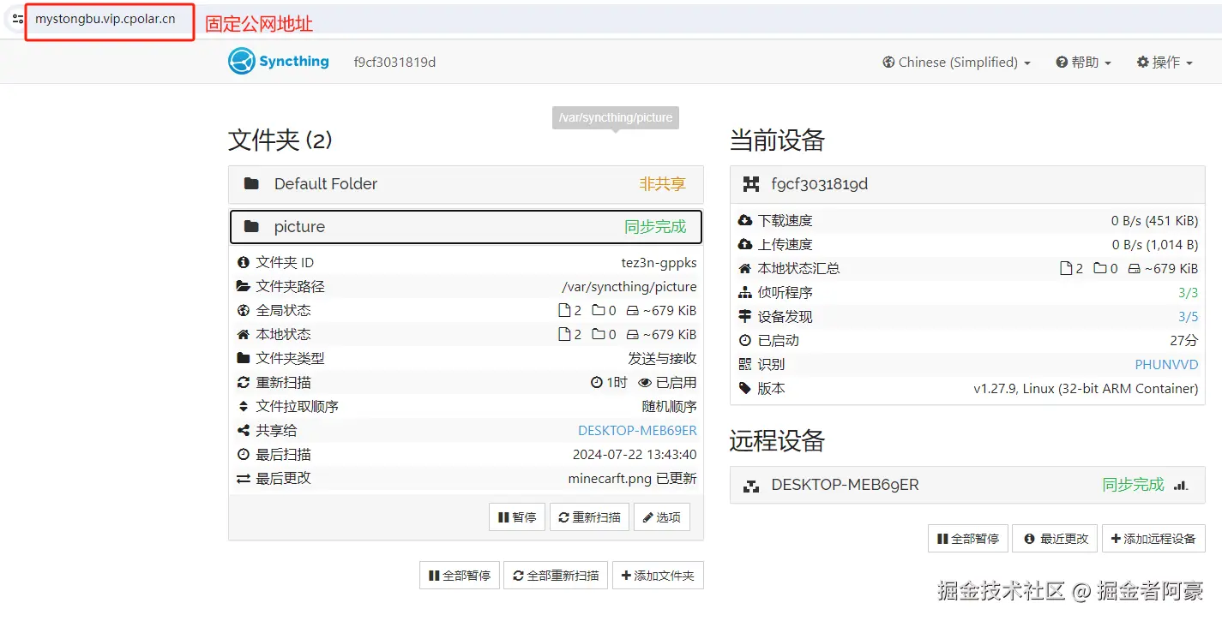The height and width of the screenshot is (621, 1222).
Task: Collapse the f9cf3031819d device panel
Action: 967,184
